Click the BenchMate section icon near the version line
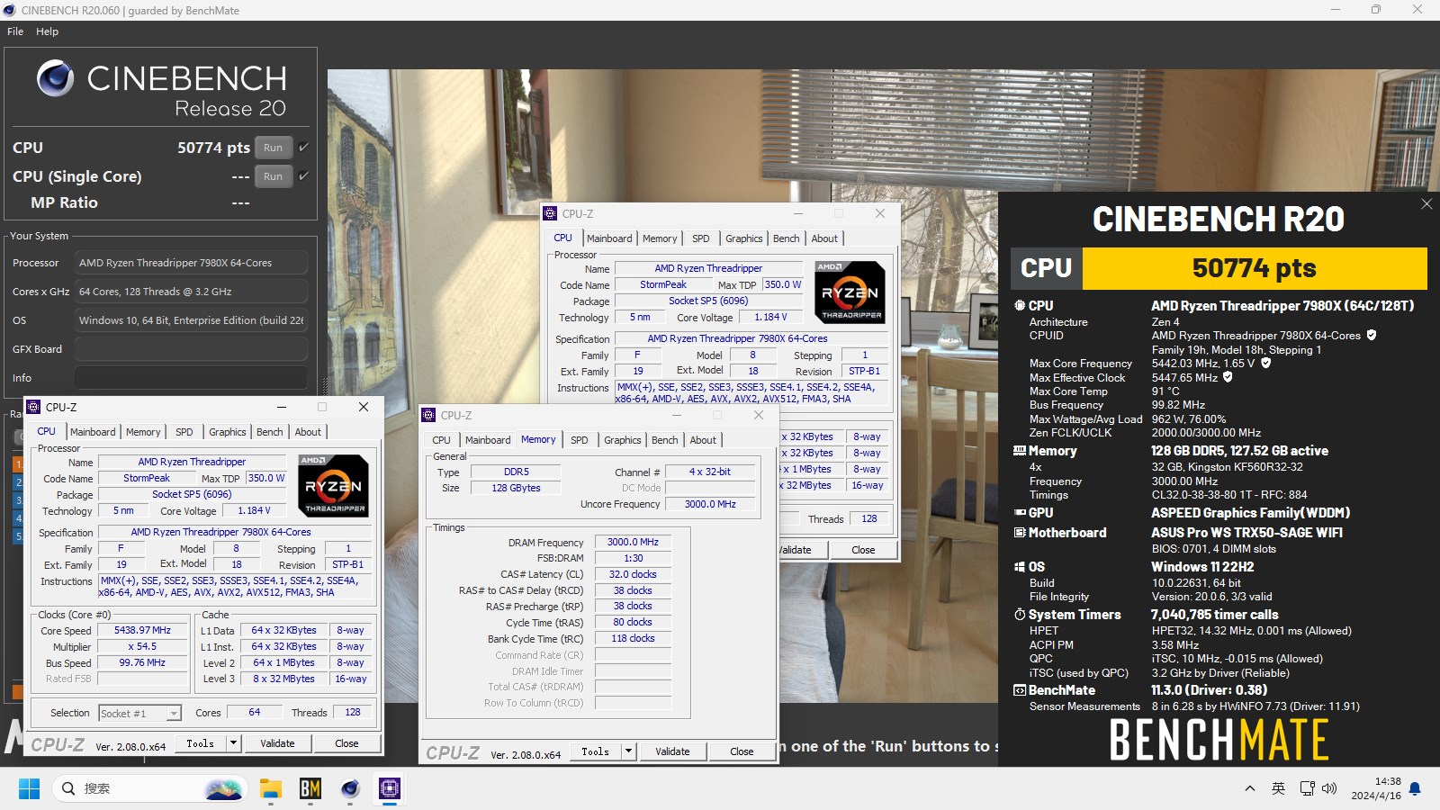1440x810 pixels. click(x=1020, y=689)
